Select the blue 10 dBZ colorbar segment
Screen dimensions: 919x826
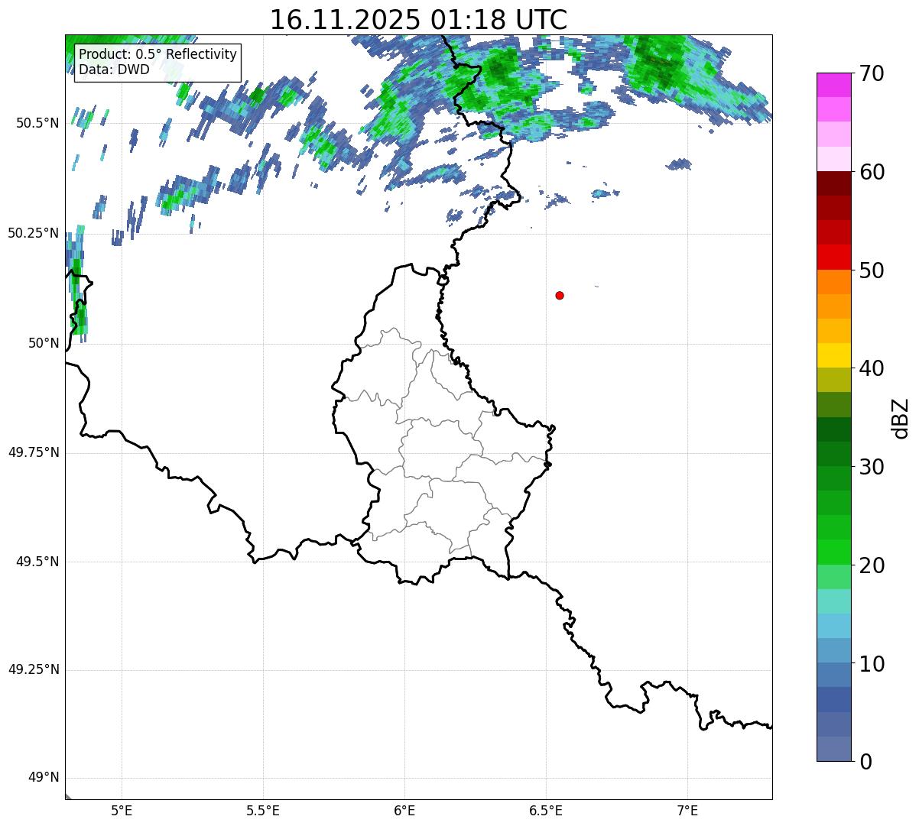833,675
